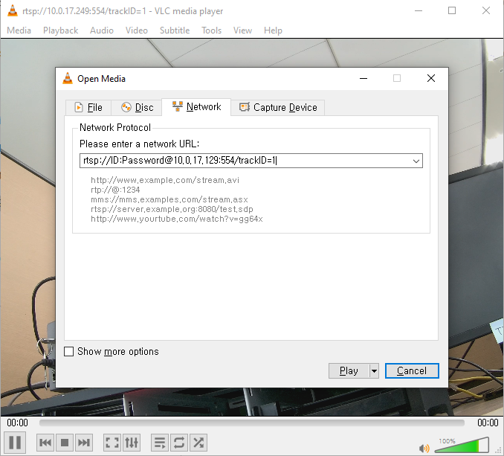Enable Show more options checkbox

coord(69,352)
